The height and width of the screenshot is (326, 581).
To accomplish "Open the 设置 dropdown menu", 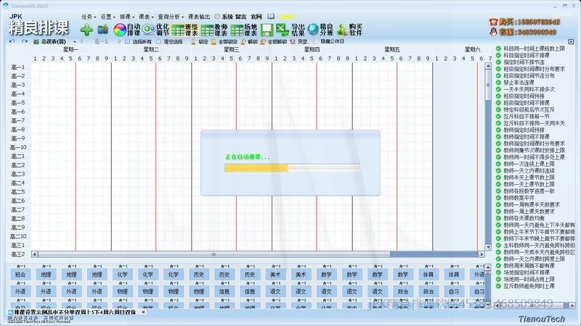I will click(x=107, y=17).
